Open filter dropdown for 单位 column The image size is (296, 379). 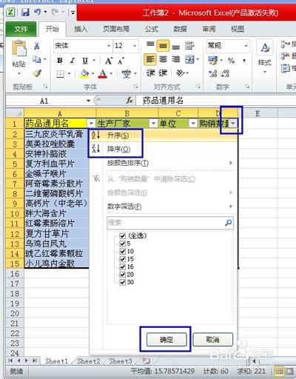[x=193, y=123]
